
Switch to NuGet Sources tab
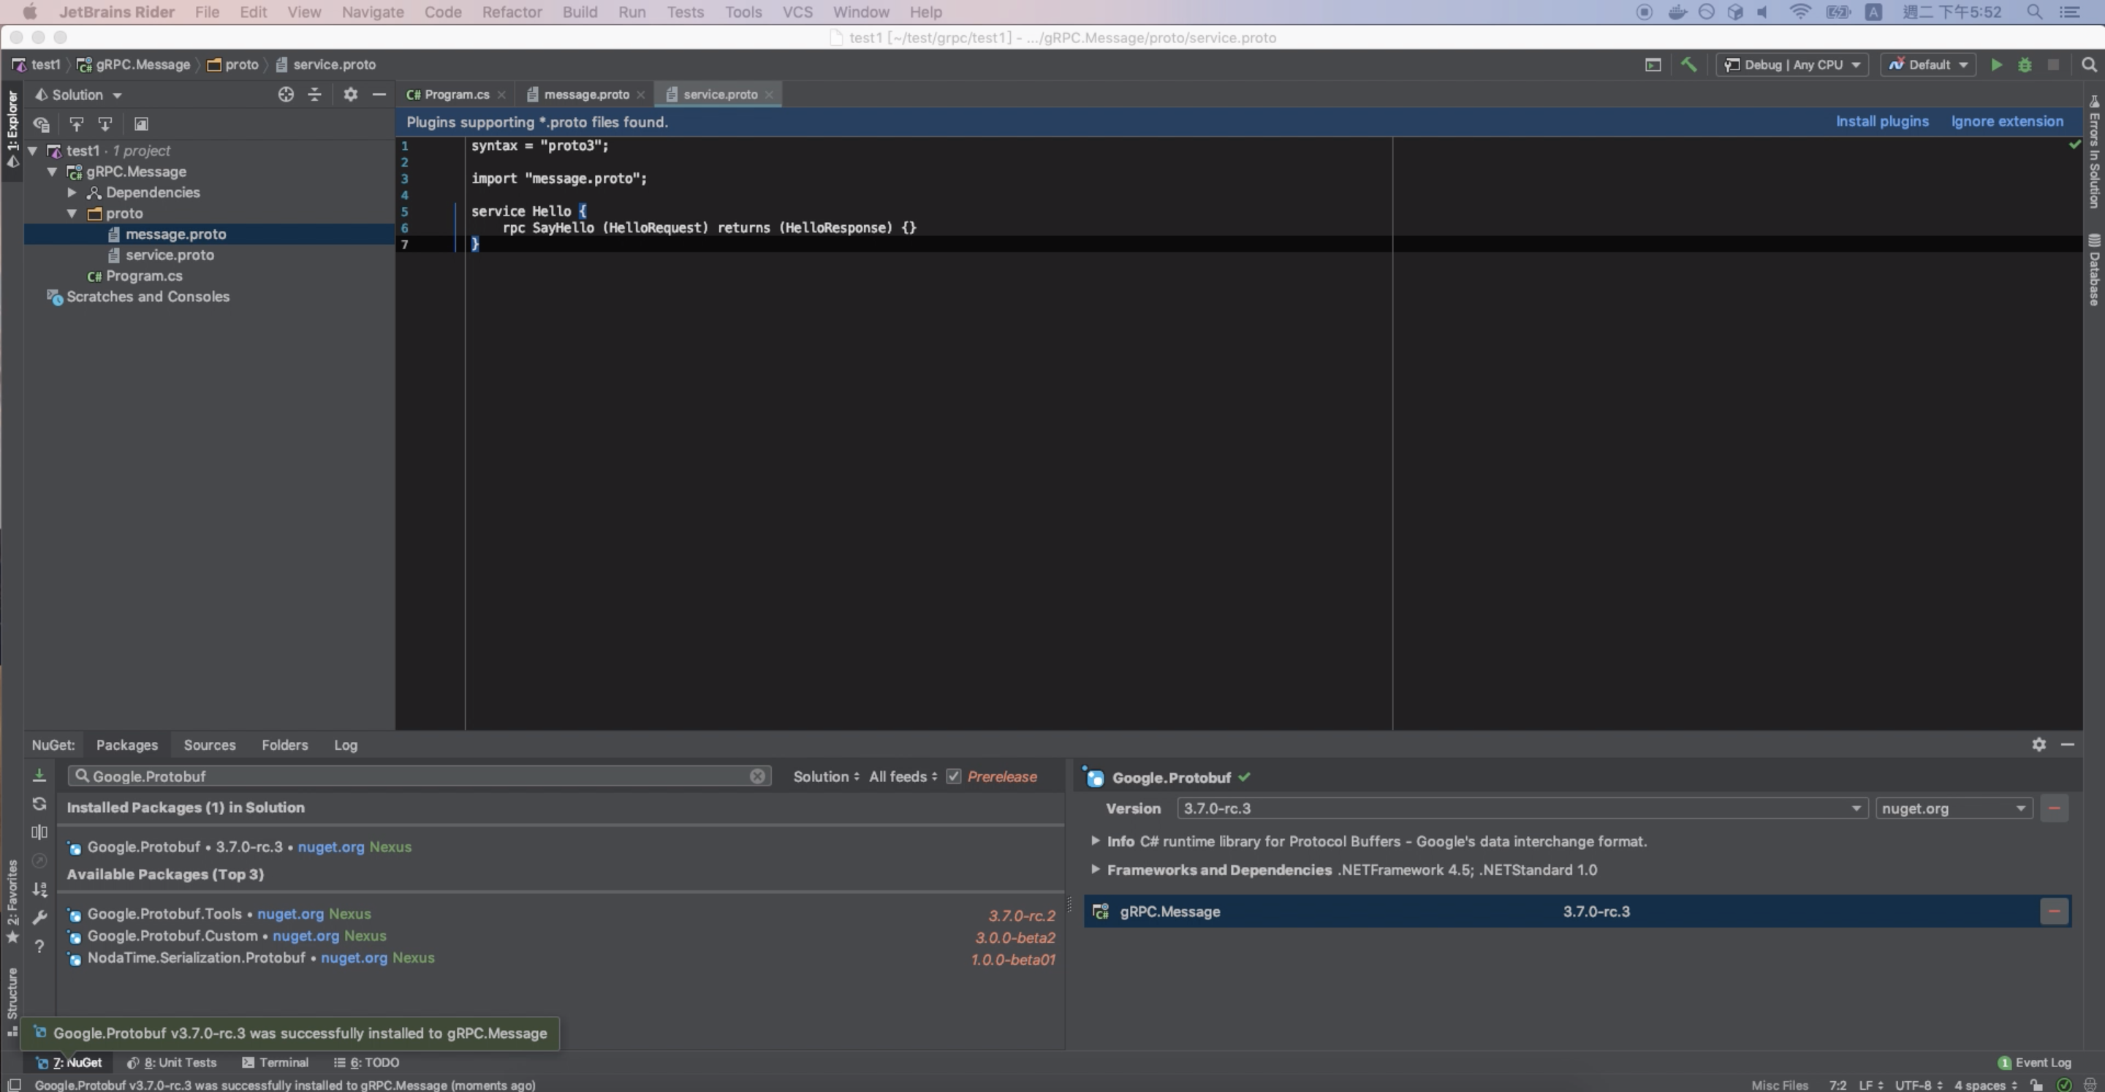coord(209,745)
